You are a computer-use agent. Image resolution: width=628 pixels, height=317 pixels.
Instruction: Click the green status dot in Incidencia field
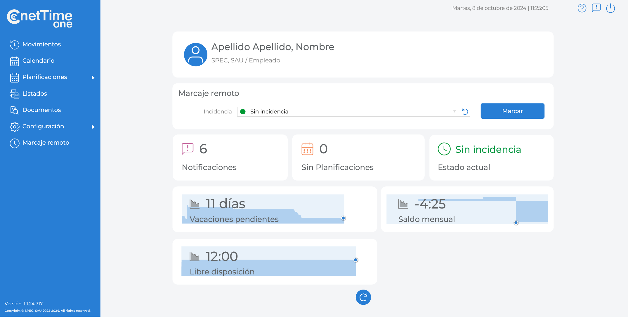pos(243,112)
